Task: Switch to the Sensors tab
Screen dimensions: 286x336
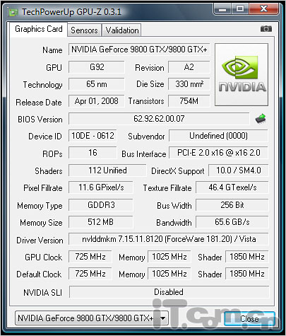Action: pos(84,30)
